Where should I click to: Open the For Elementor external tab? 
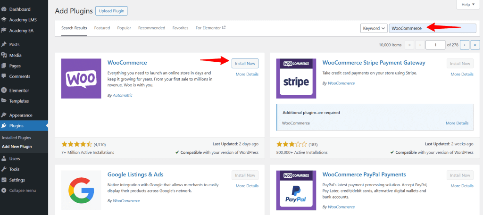[x=211, y=28]
